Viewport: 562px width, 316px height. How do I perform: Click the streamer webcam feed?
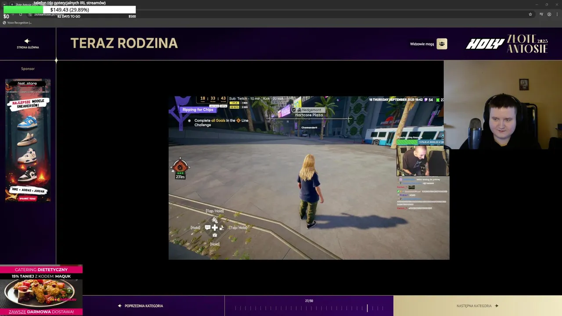tap(503, 105)
